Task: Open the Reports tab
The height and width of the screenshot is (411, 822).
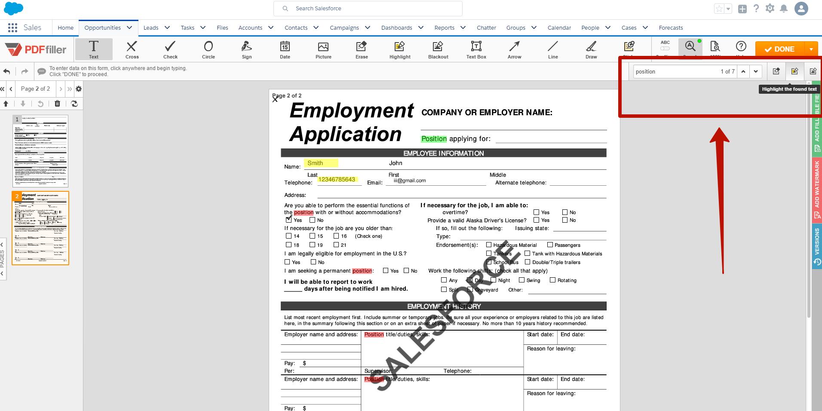Action: pyautogui.click(x=444, y=28)
